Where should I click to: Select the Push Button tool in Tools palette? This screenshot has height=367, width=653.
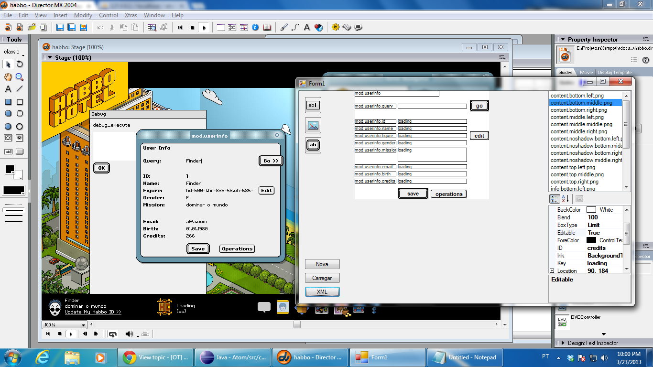pos(20,151)
